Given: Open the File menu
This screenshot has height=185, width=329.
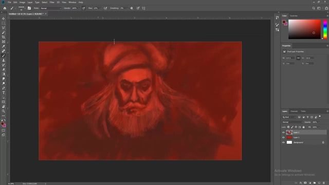Looking at the screenshot, I should point(9,2).
